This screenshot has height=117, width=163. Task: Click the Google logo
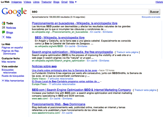(14, 12)
